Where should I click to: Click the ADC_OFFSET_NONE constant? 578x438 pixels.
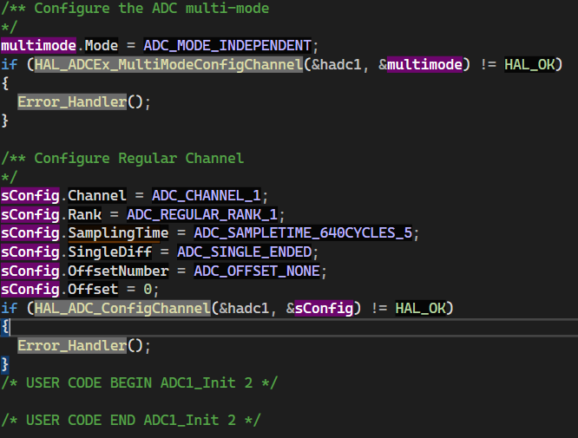click(x=257, y=271)
